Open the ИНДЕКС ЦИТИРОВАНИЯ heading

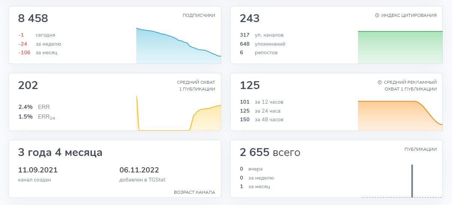(409, 16)
